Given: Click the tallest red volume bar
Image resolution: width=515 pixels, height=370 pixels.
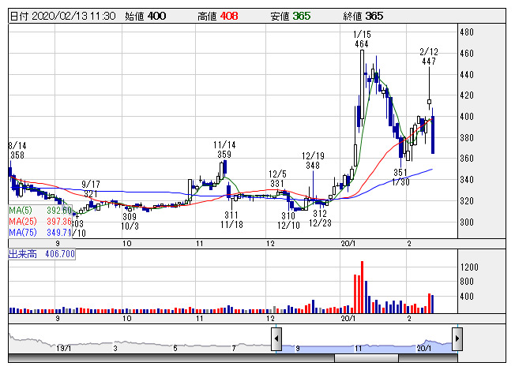Looking at the screenshot, I should 354,291.
